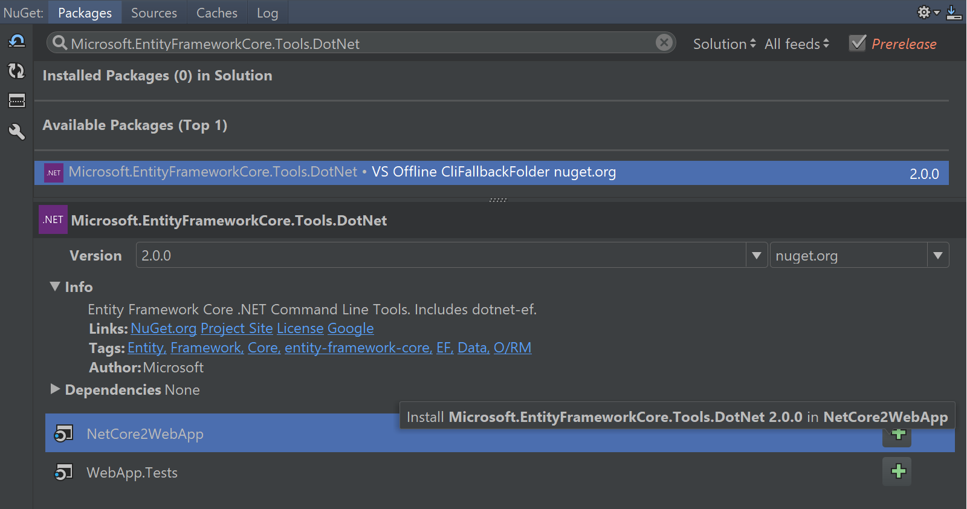Click the Core tag link
The height and width of the screenshot is (509, 967).
click(x=264, y=348)
